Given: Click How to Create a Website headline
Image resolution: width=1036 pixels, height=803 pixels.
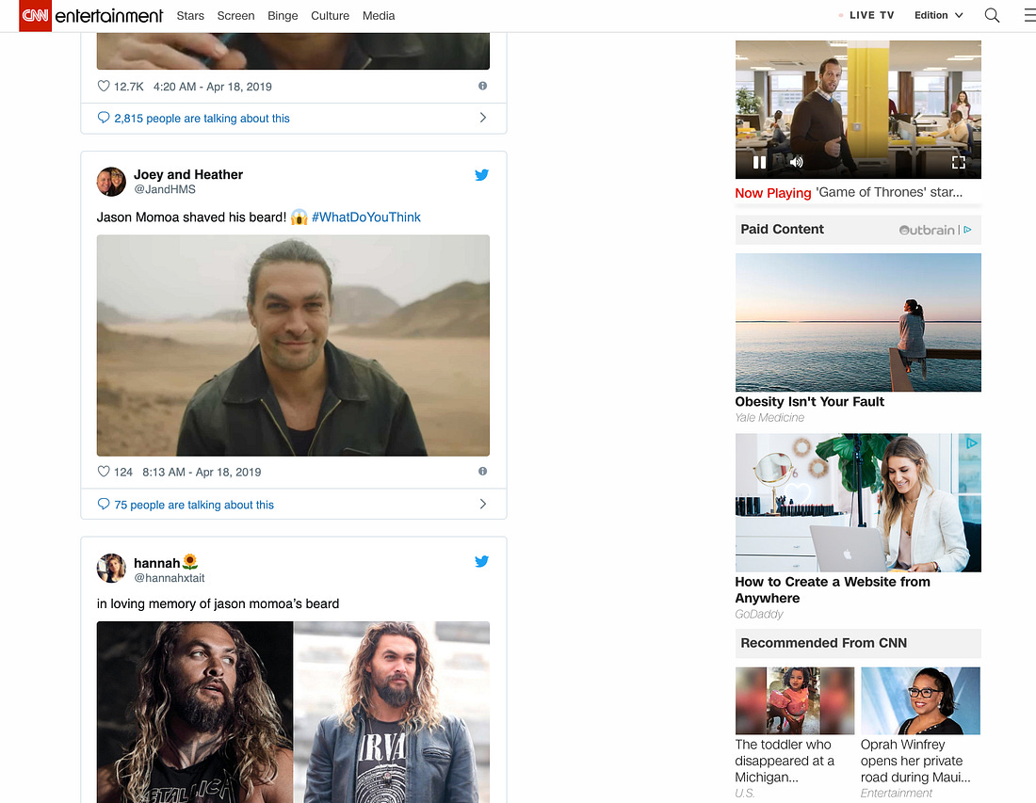Looking at the screenshot, I should tap(833, 589).
